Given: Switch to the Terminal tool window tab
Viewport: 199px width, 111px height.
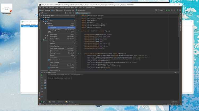Looking at the screenshot, I should [60, 102].
